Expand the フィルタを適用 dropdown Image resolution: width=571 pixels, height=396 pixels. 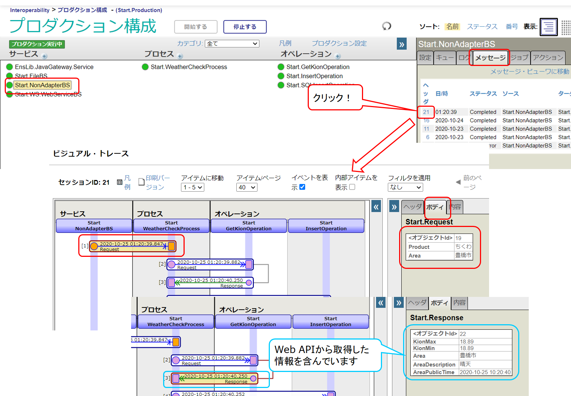405,187
